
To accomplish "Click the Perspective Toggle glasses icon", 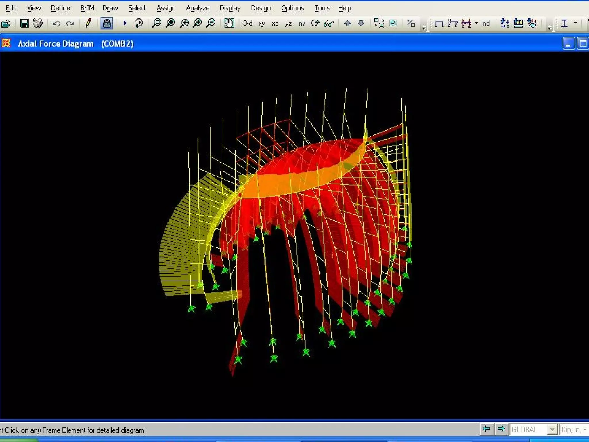I will [328, 23].
